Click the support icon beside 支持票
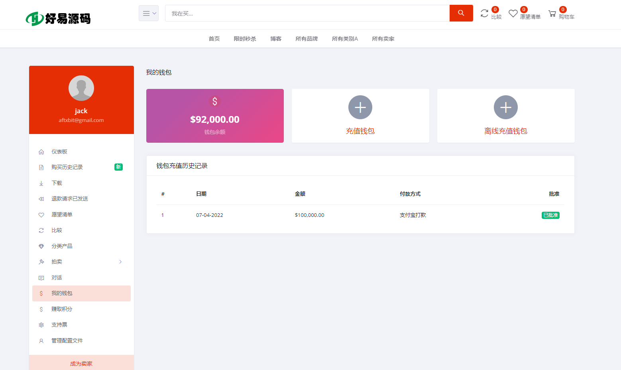Viewport: 621px width, 370px height. point(41,325)
